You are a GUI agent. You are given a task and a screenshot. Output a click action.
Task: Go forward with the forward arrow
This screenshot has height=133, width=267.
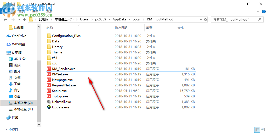click(13, 19)
